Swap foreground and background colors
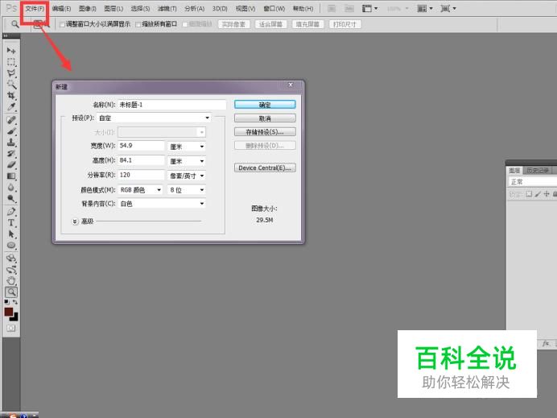 tap(15, 302)
